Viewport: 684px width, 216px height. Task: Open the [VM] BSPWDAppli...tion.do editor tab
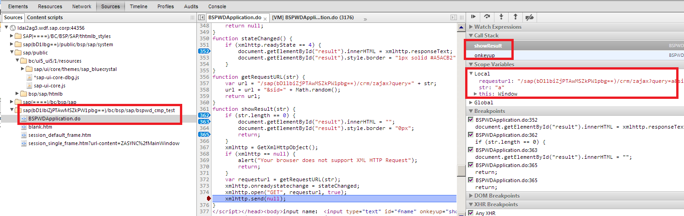[313, 18]
